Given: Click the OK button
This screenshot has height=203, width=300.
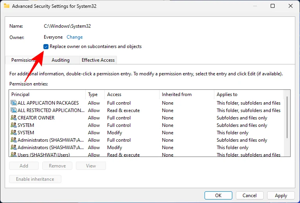Looking at the screenshot, I should 218,195.
